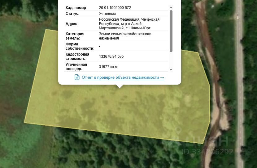The height and width of the screenshot is (168, 257).
Task: Click the 'Форма собственности' label
Action: point(80,46)
